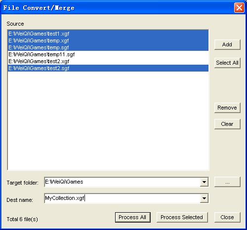Image resolution: width=247 pixels, height=230 pixels.
Task: Click the empty area of source list
Action: click(x=108, y=120)
